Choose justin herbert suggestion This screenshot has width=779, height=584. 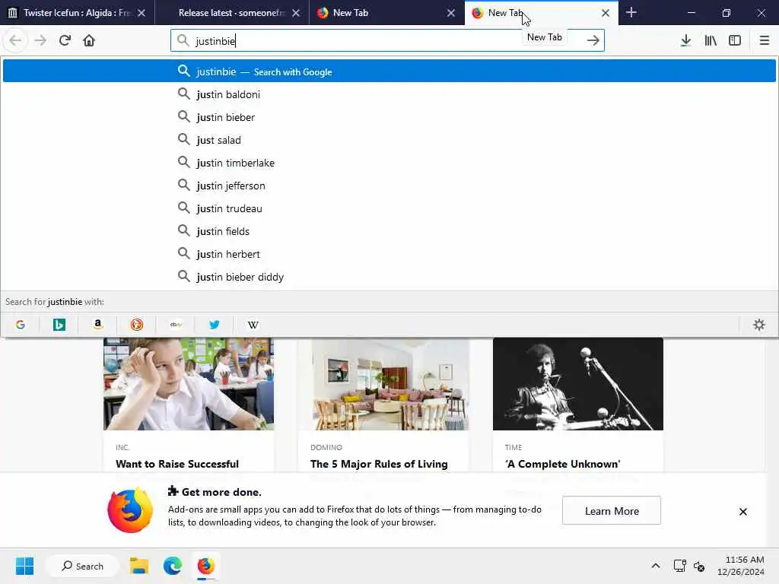(x=389, y=254)
